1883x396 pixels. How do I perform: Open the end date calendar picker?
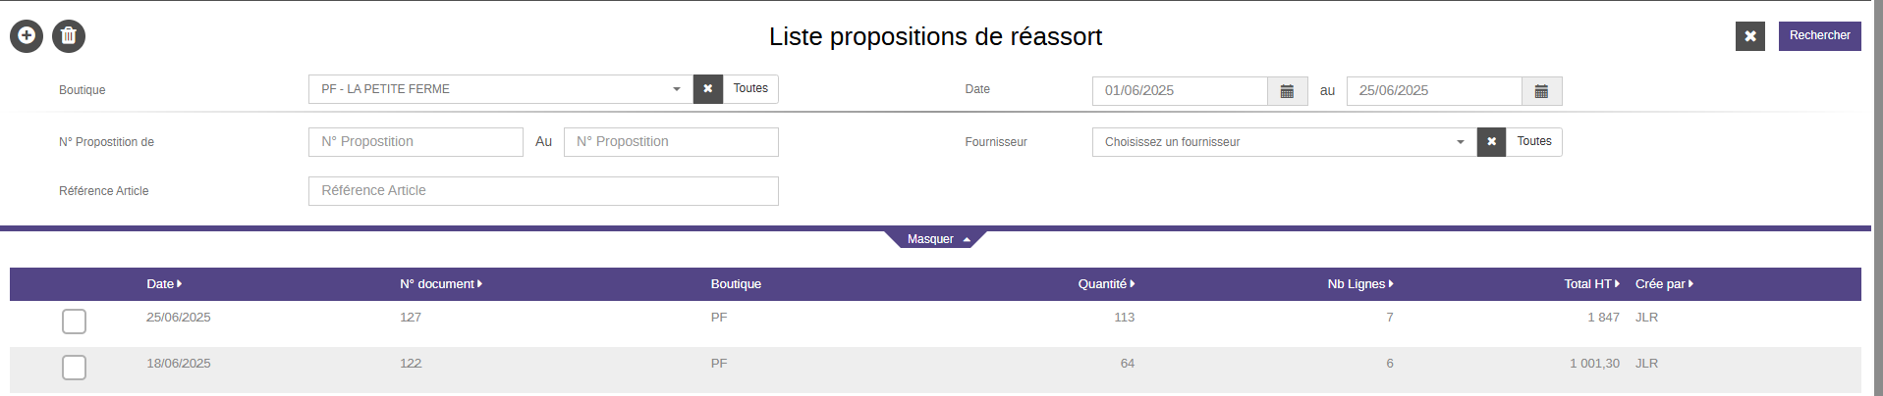tap(1541, 91)
